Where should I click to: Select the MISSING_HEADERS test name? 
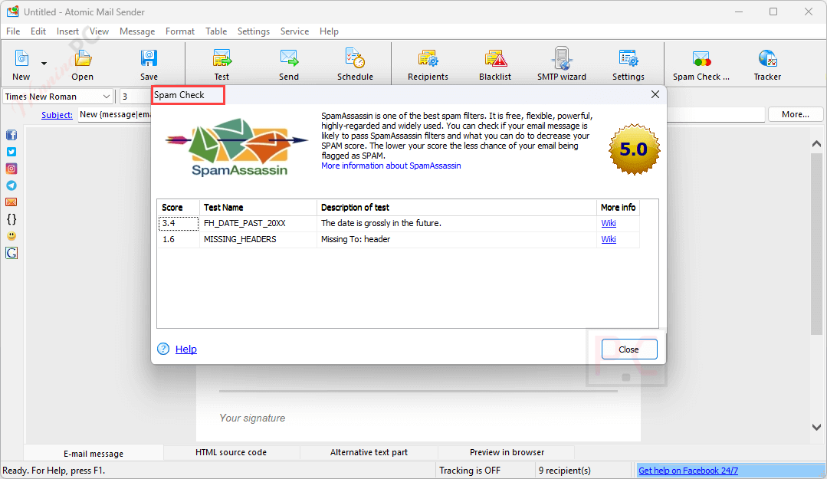coord(240,239)
